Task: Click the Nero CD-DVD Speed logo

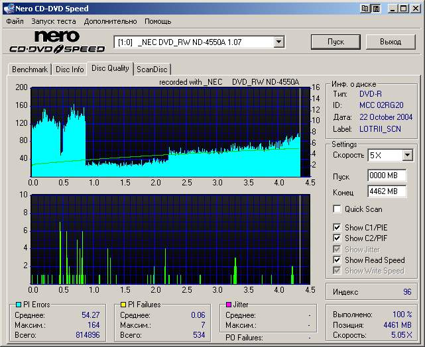Action: click(x=56, y=42)
